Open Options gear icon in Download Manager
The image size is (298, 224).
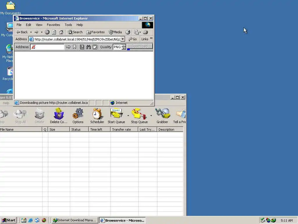click(78, 116)
